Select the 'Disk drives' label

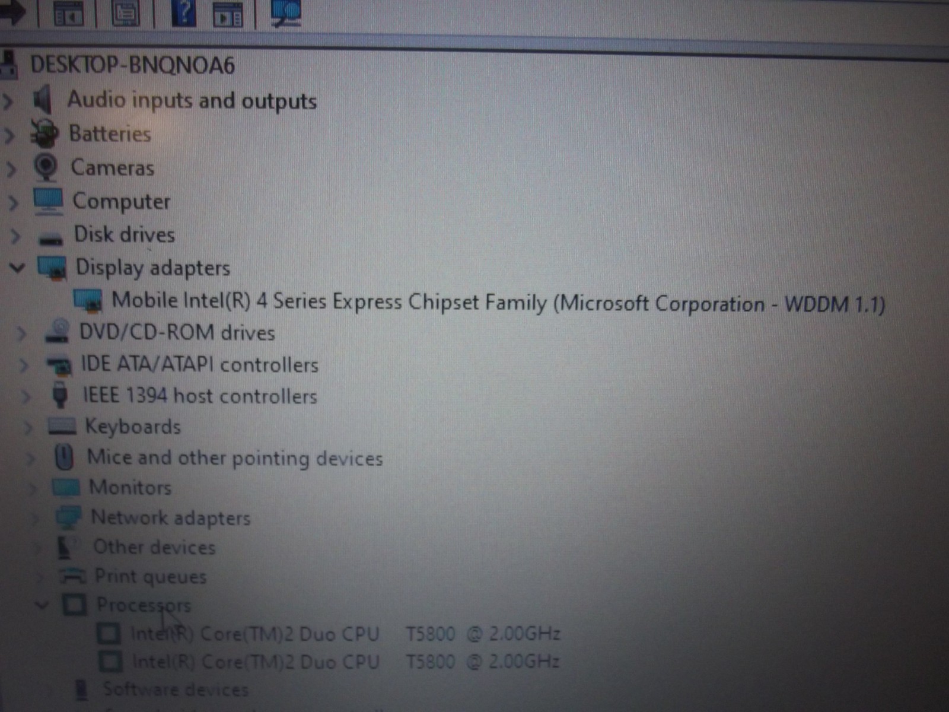125,234
